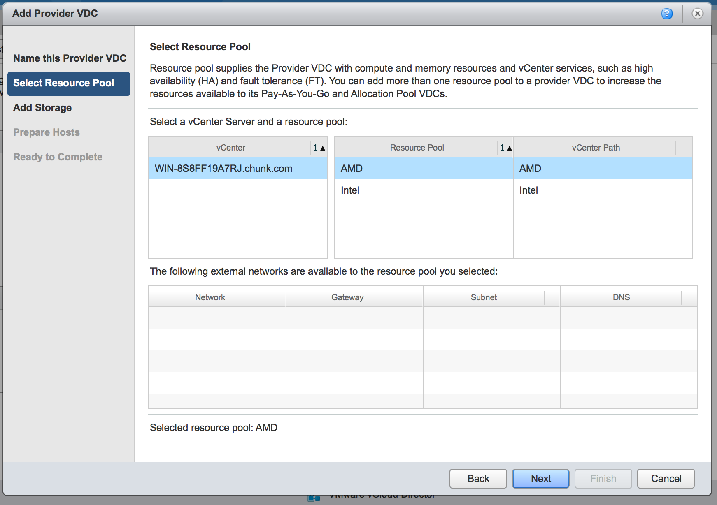This screenshot has height=505, width=717.
Task: Click the Gateway column header
Action: [347, 297]
